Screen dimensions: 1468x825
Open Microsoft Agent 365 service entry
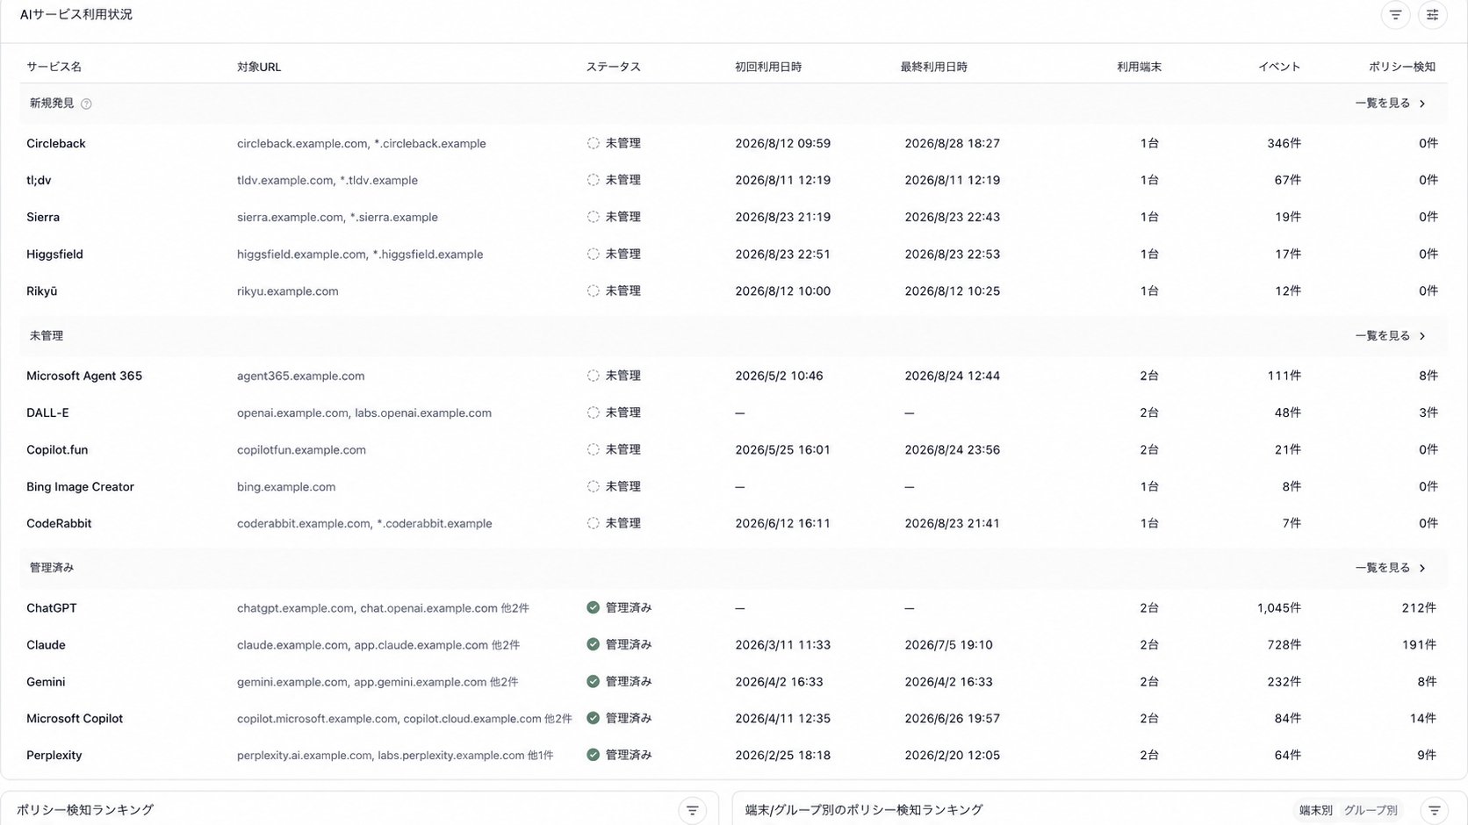pyautogui.click(x=84, y=376)
